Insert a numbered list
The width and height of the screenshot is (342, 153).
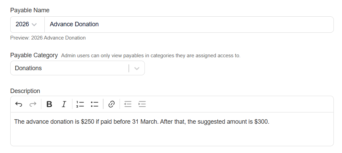[x=80, y=104]
